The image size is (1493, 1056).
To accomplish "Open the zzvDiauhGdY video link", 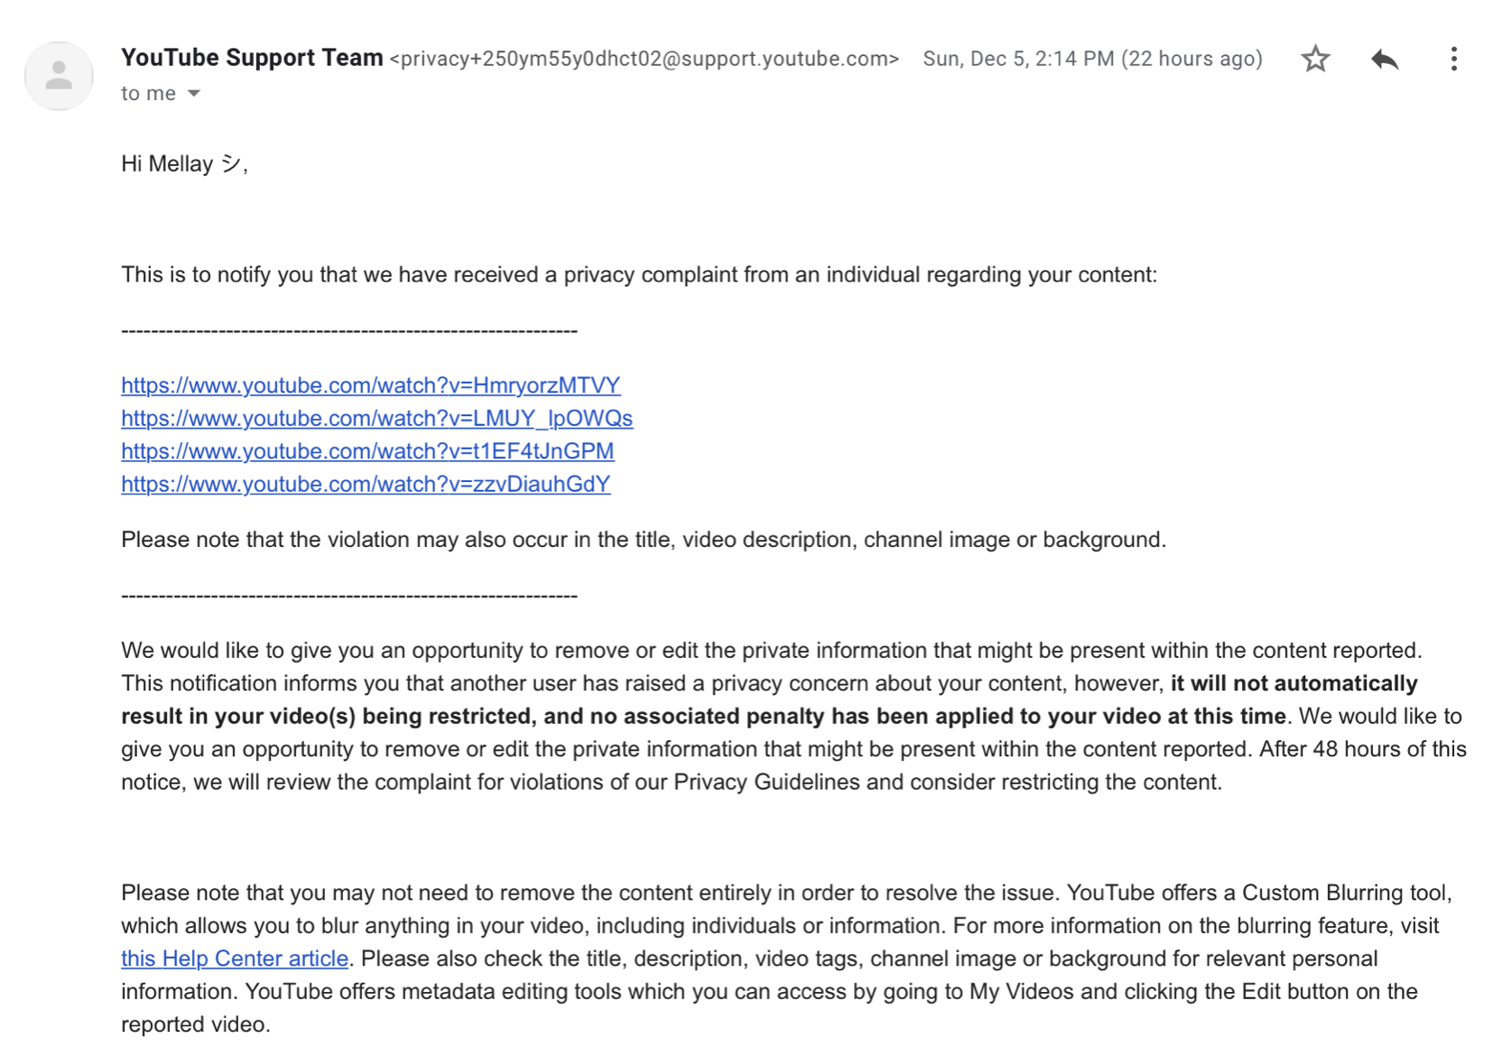I will 366,484.
